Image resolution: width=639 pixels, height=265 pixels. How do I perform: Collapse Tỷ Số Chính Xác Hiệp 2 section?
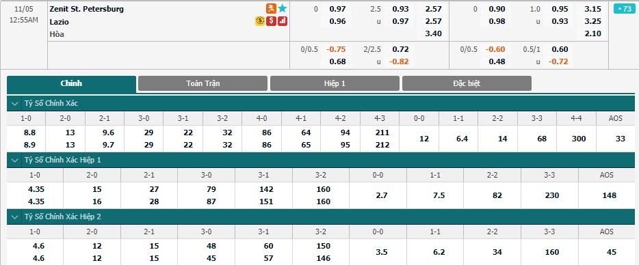pyautogui.click(x=15, y=217)
